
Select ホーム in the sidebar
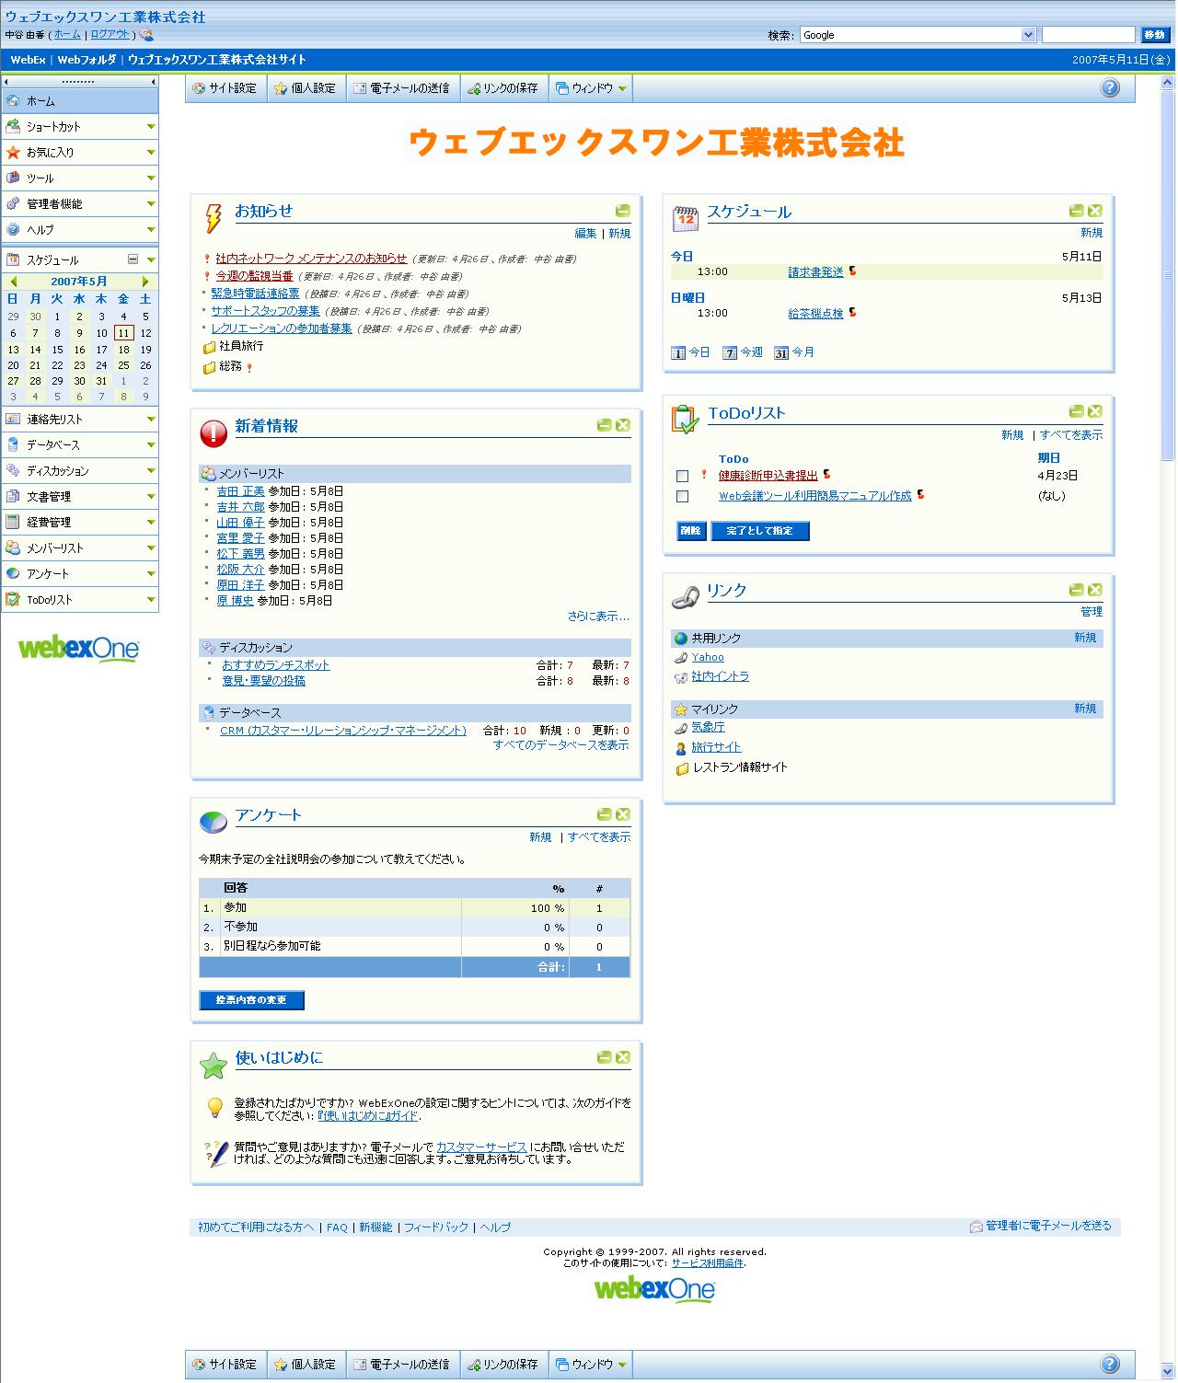coord(79,101)
